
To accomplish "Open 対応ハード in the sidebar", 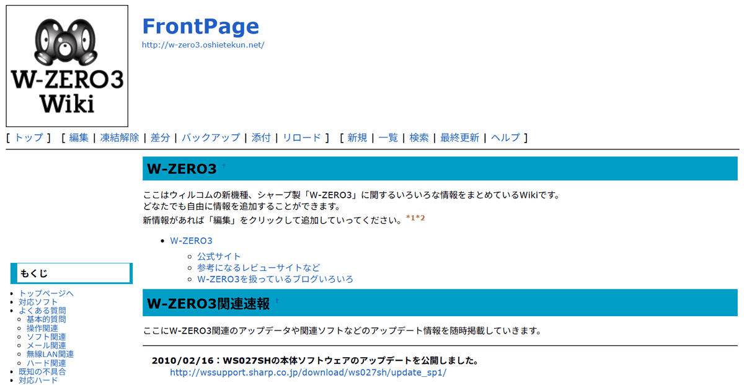I will coord(38,380).
